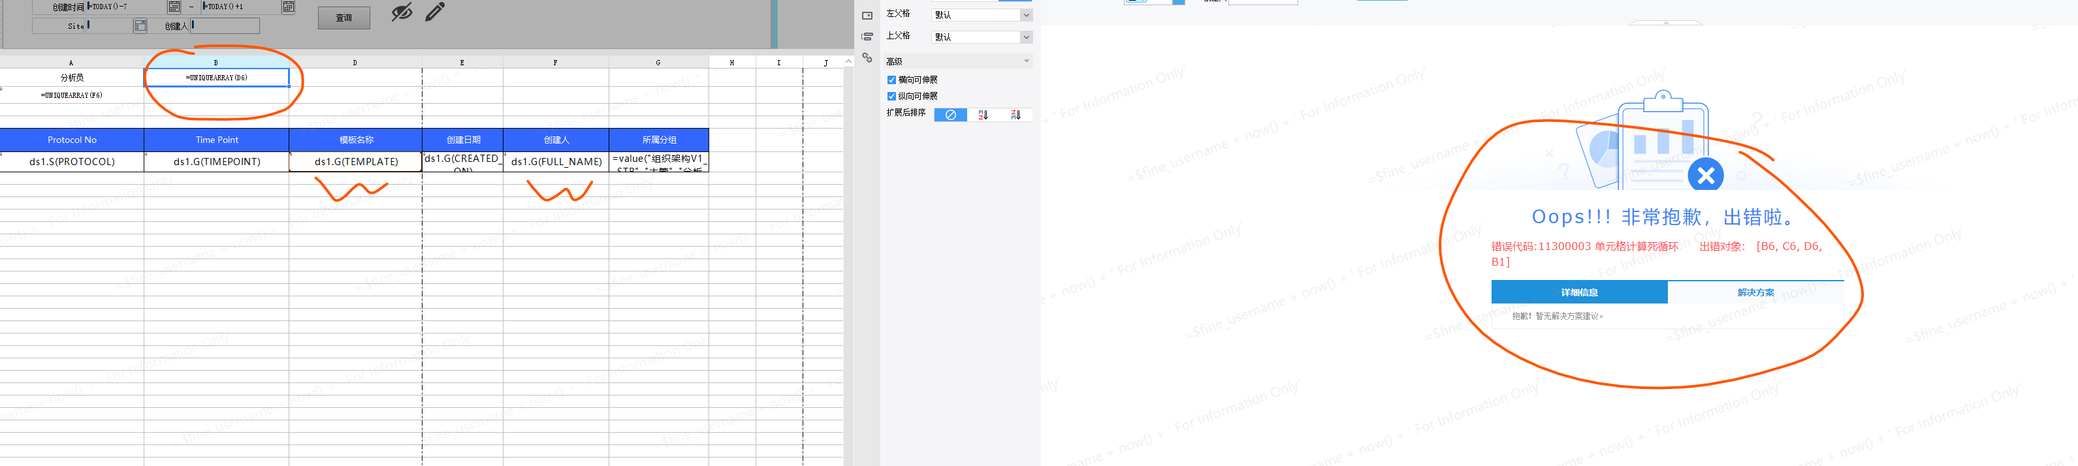Image resolution: width=2078 pixels, height=466 pixels.
Task: Click column H header
Action: [731, 62]
